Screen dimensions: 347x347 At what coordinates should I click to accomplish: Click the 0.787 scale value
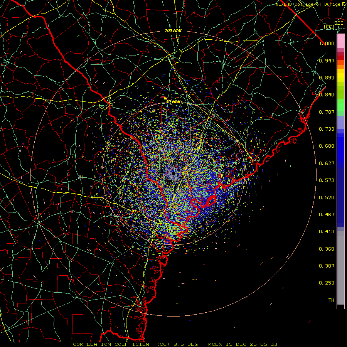tap(327, 112)
